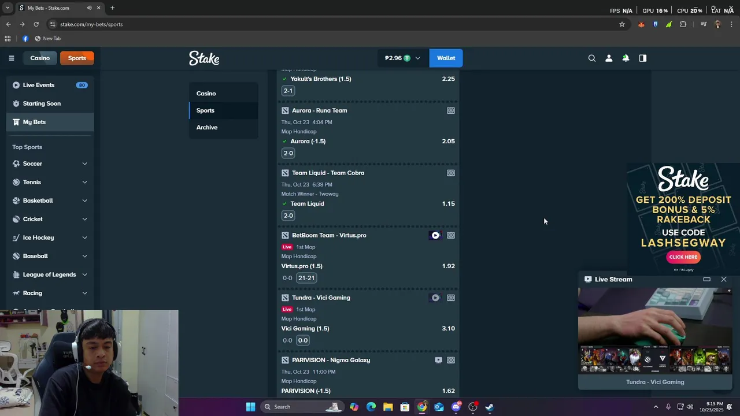Open Live Events in sidebar
Image resolution: width=740 pixels, height=416 pixels.
pyautogui.click(x=50, y=85)
